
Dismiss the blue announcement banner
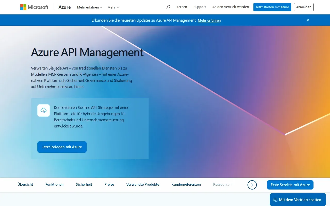pyautogui.click(x=308, y=20)
